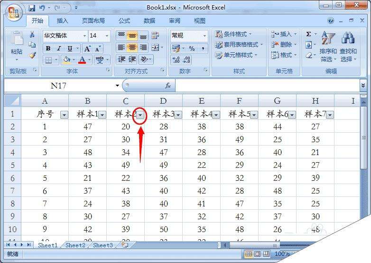Open the 华文楷体 font name dropdown

(84, 36)
